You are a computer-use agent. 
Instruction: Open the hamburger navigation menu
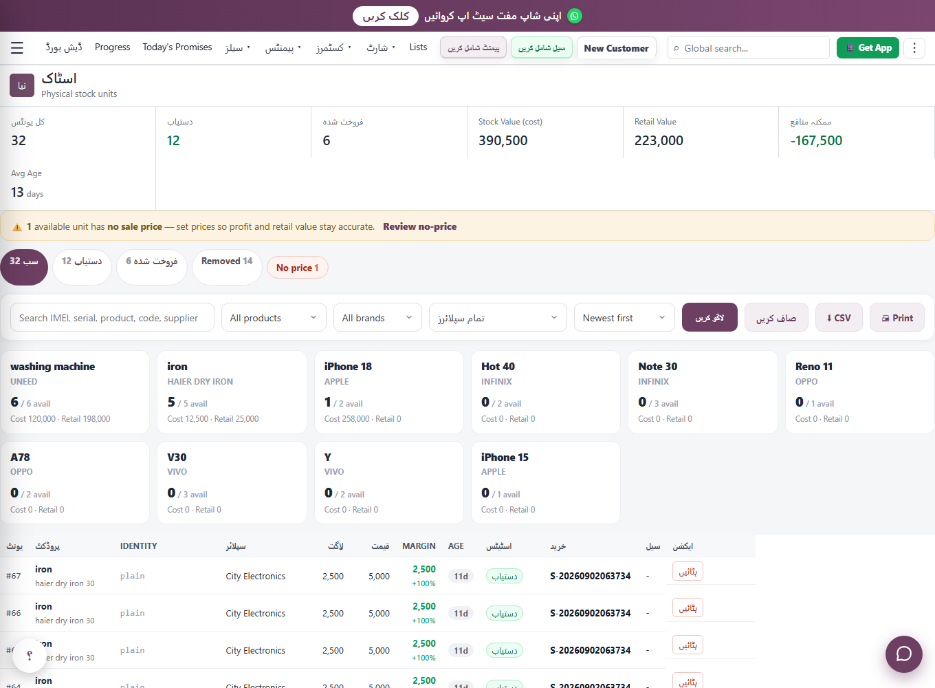17,47
